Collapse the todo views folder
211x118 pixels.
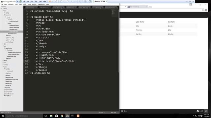tap(7, 23)
